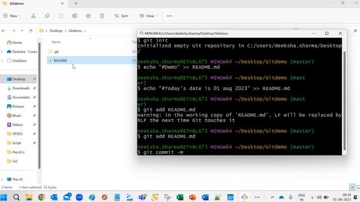360x202 pixels.
Task: Open Outlook from the taskbar
Action: [x=54, y=197]
